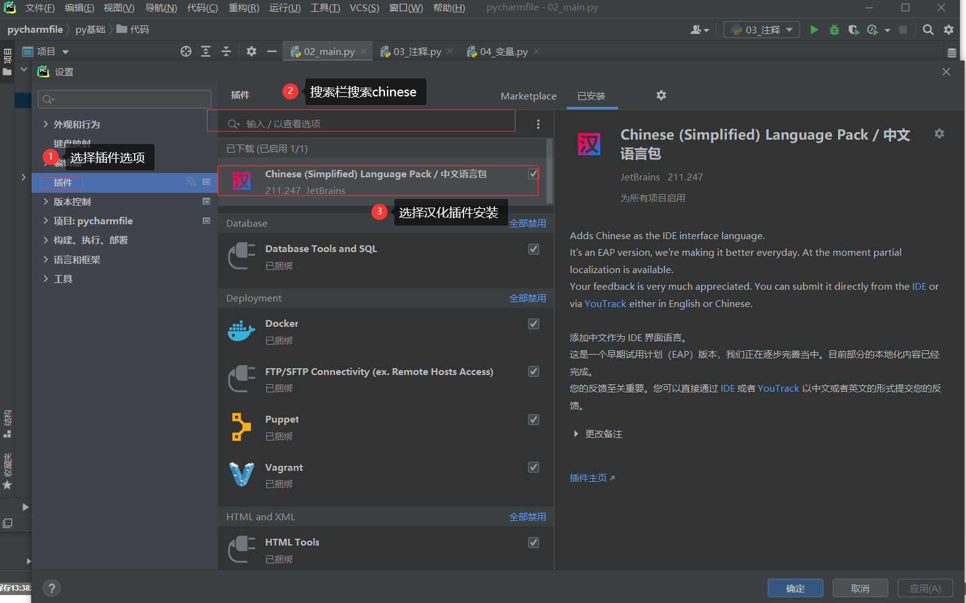Run with coverage shield icon
966x603 pixels.
[854, 30]
